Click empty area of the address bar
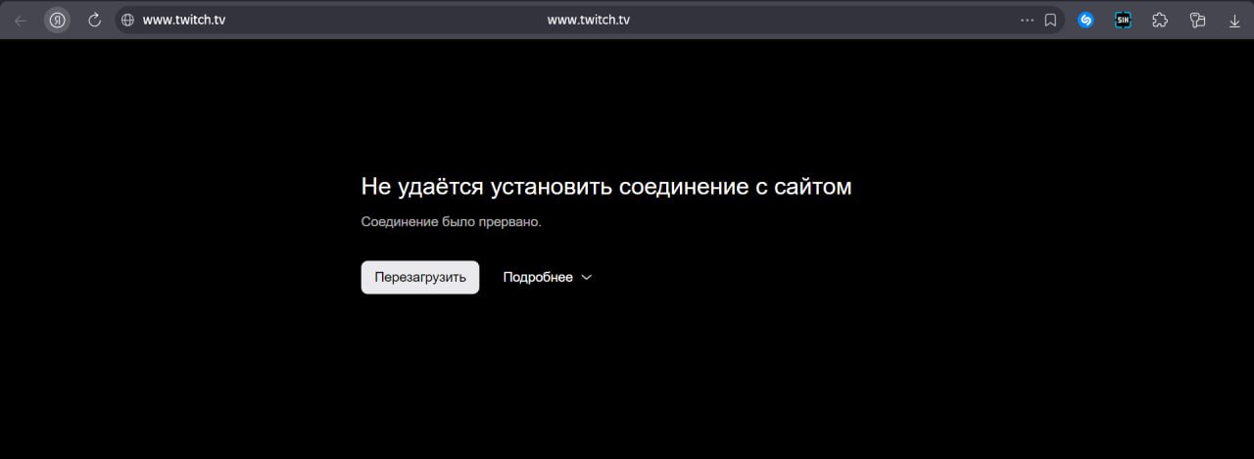This screenshot has height=459, width=1254. coord(833,20)
